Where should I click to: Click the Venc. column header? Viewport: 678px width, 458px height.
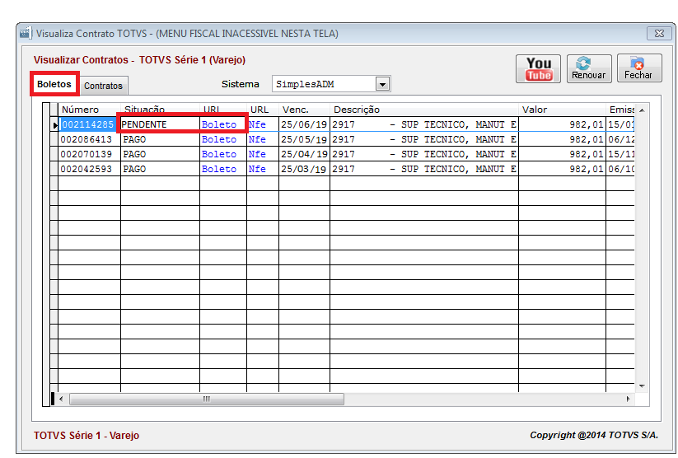[304, 110]
